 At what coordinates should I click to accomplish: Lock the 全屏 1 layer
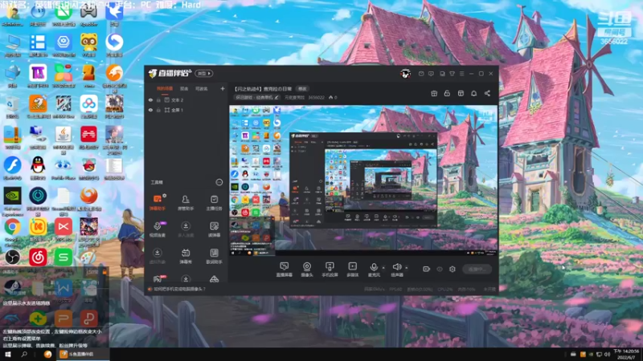pos(158,110)
